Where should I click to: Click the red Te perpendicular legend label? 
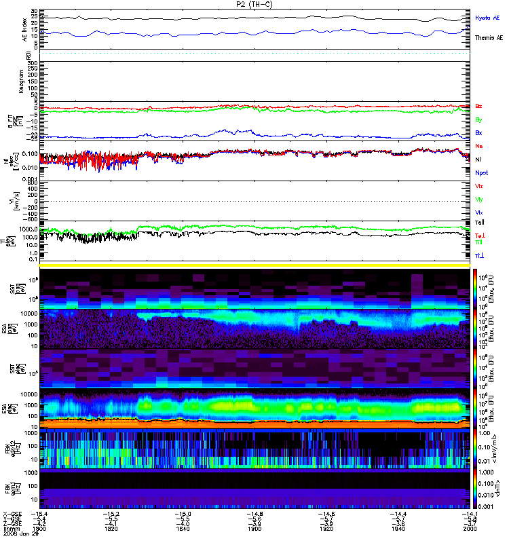click(480, 236)
